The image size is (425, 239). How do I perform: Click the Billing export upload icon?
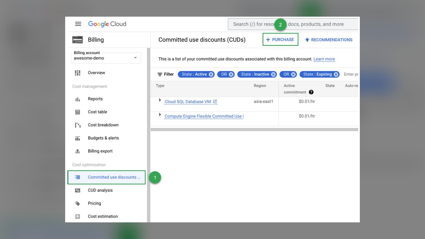click(x=78, y=151)
